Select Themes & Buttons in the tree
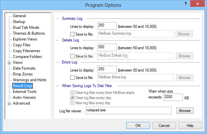This screenshot has width=207, height=134. (29, 33)
